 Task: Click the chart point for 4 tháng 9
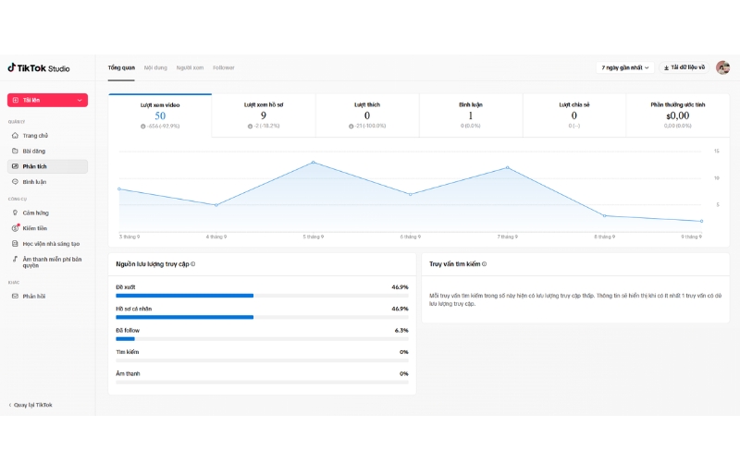216,205
